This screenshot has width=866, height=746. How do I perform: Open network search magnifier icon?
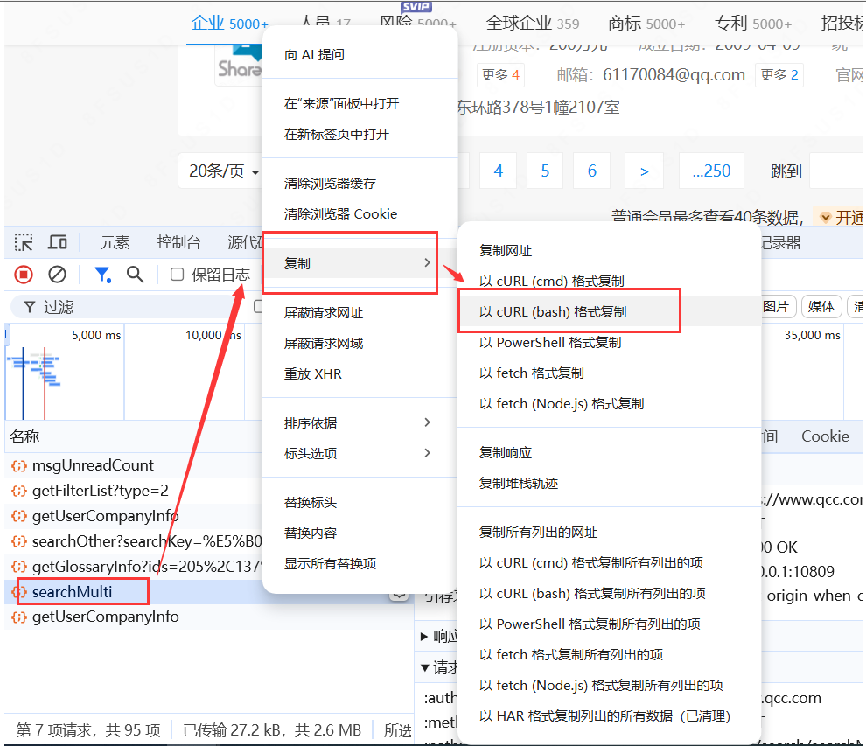[136, 275]
